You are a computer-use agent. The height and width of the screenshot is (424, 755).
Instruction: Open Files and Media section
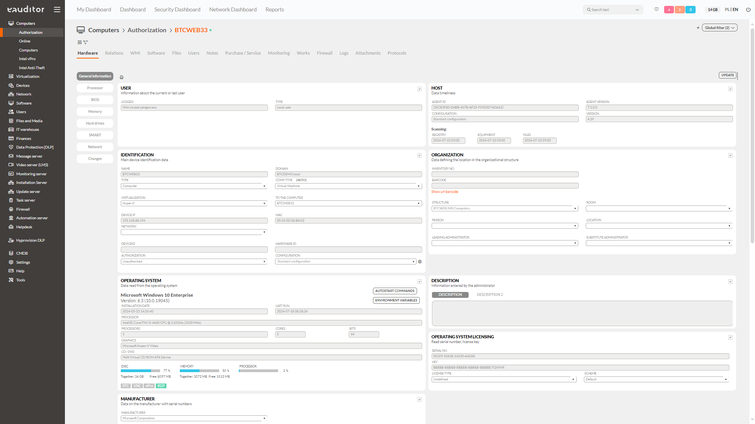pos(29,121)
